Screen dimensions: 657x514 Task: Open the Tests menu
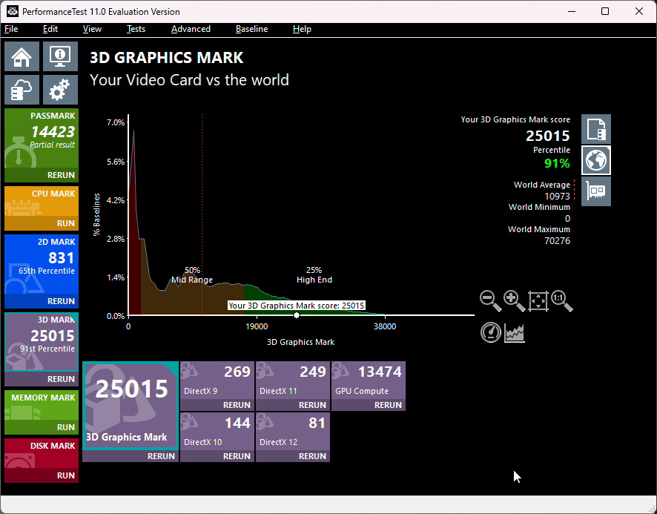point(136,29)
